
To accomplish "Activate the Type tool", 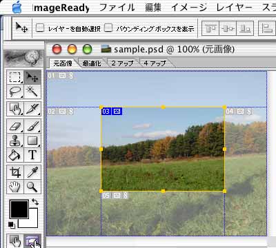I will (32, 155).
